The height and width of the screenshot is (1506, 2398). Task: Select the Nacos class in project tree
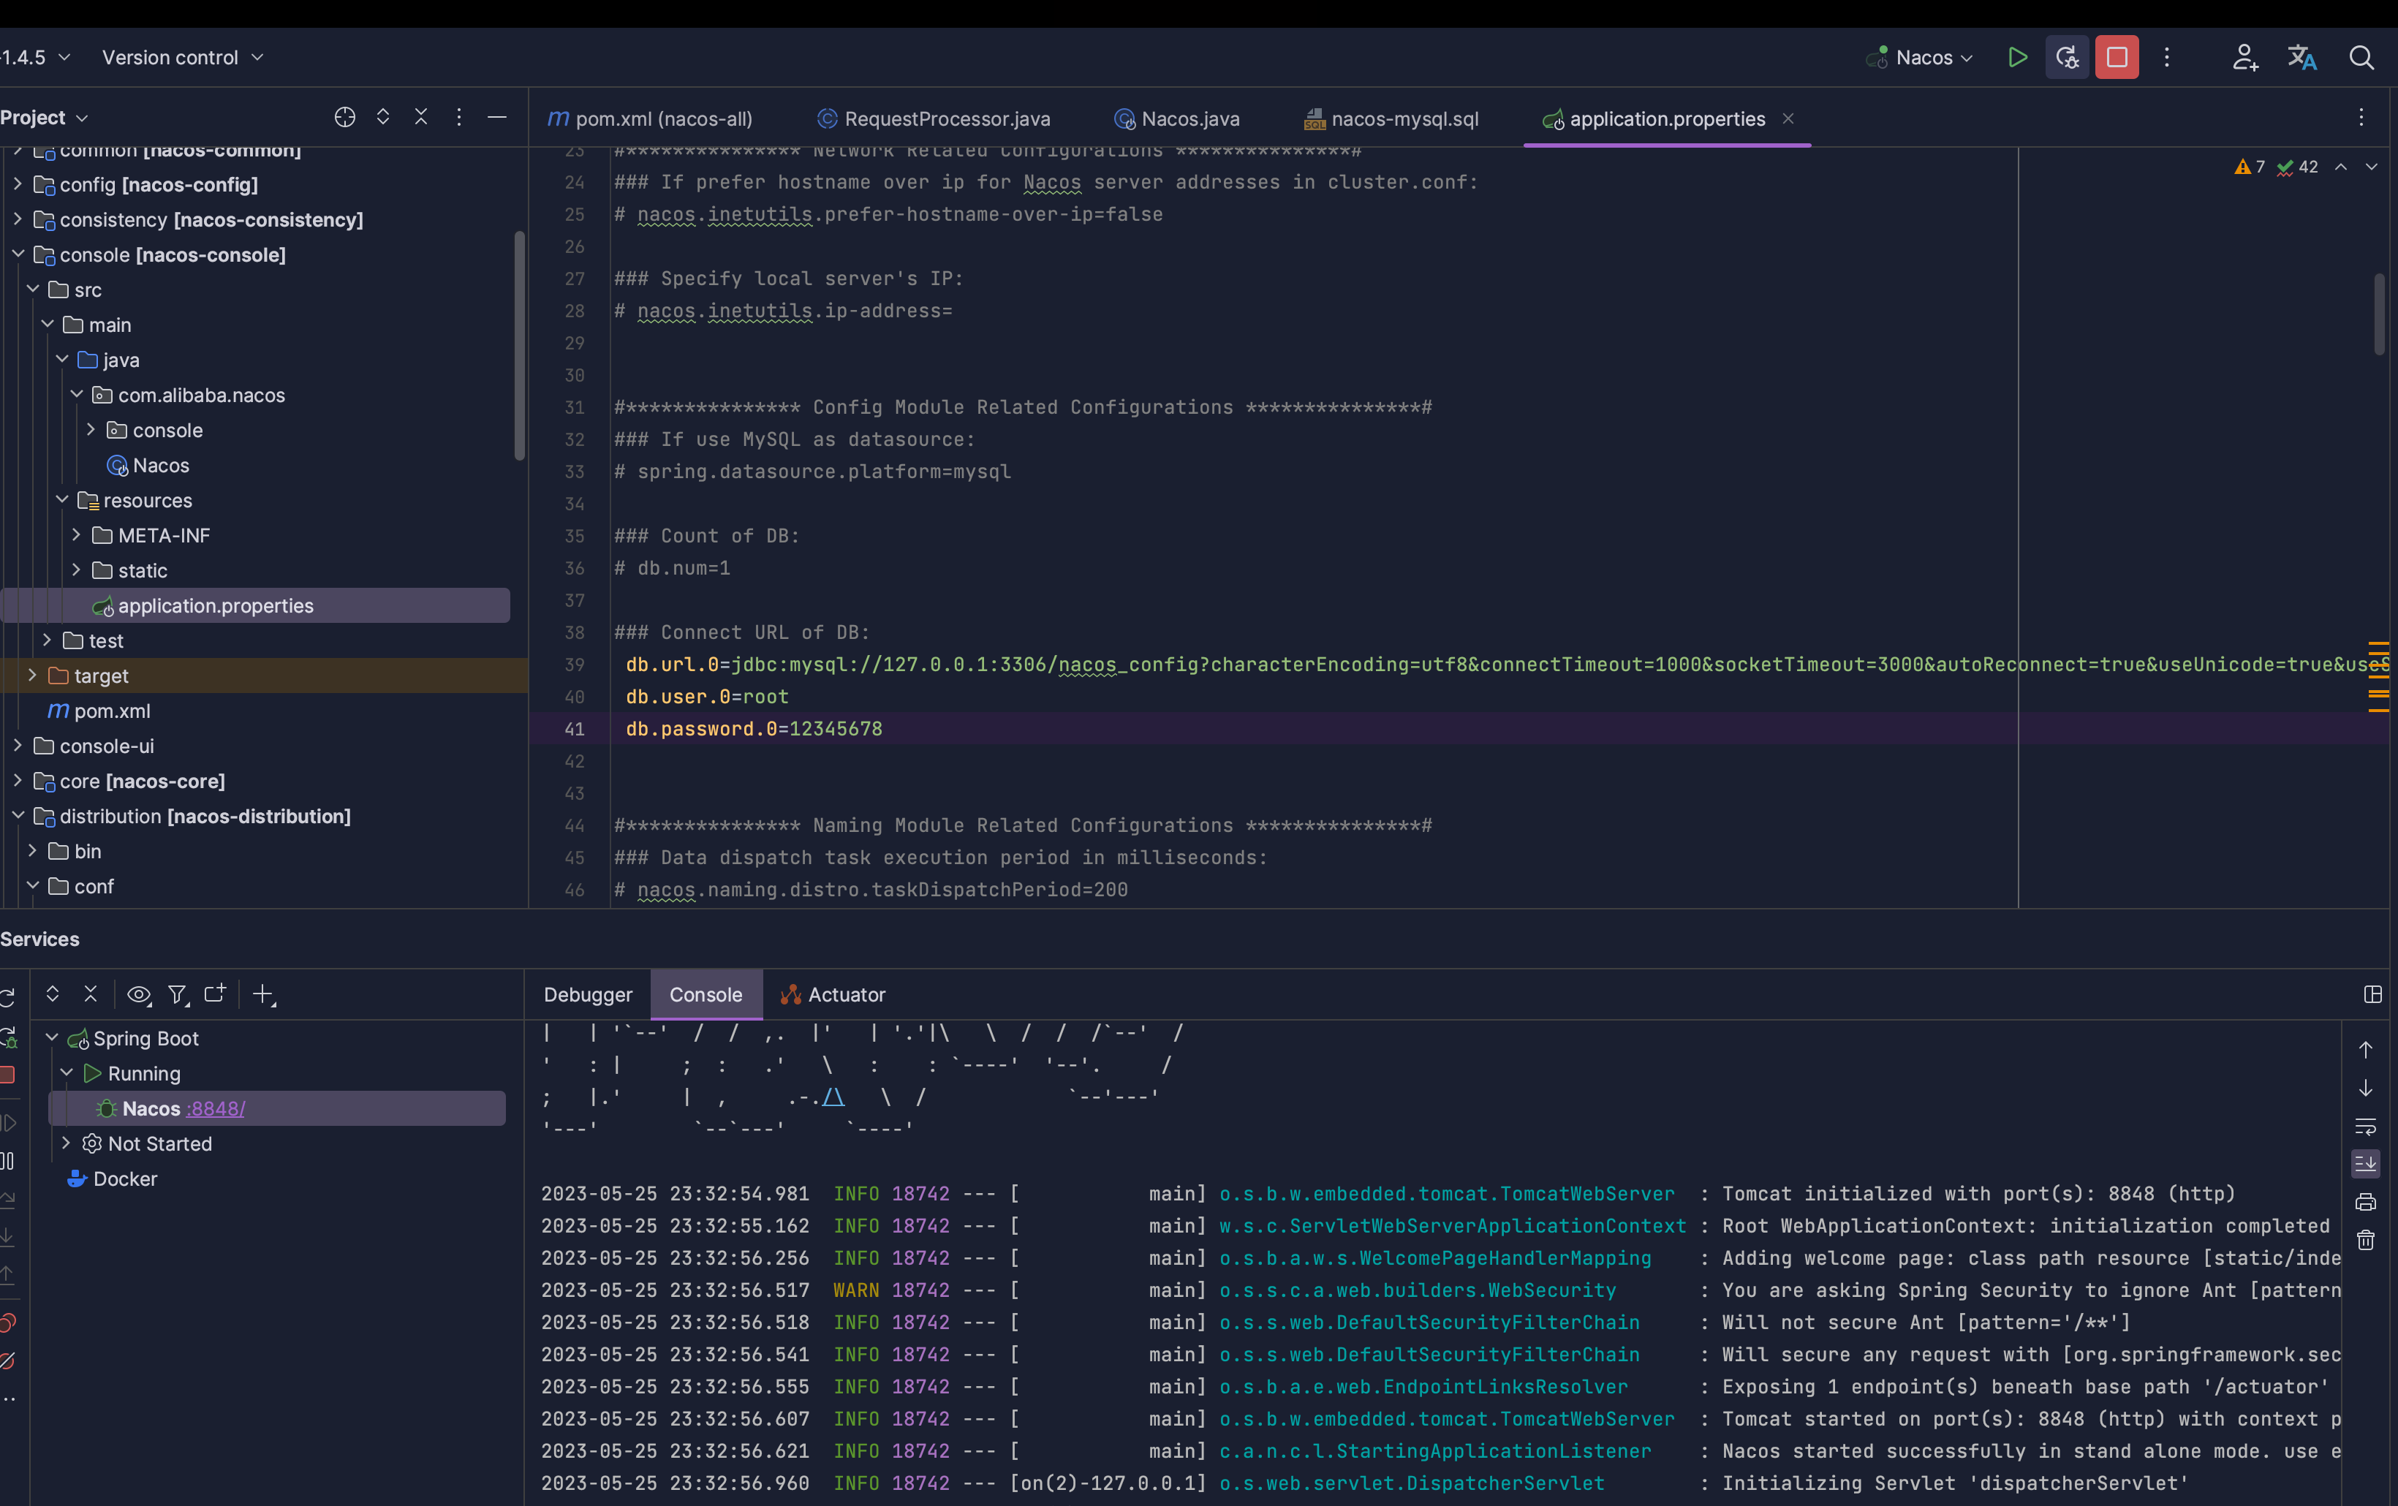tap(148, 465)
